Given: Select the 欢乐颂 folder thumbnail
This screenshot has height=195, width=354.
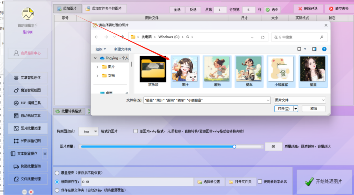Looking at the screenshot, I should 153,71.
